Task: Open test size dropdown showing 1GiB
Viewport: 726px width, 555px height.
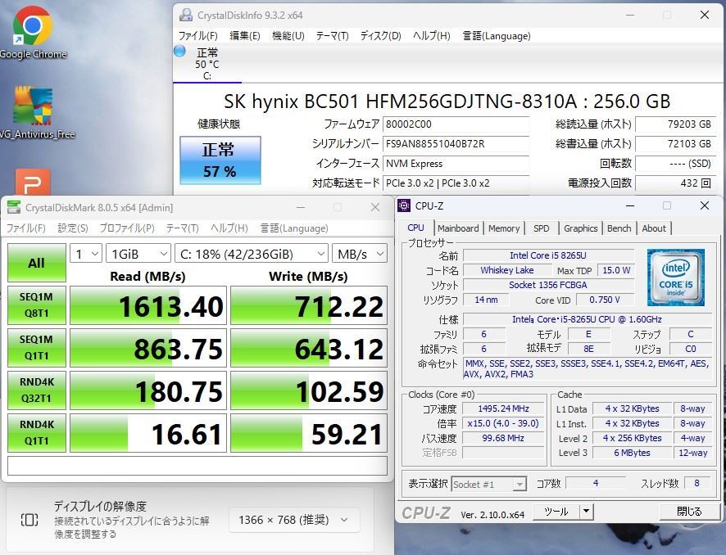Action: click(x=138, y=254)
